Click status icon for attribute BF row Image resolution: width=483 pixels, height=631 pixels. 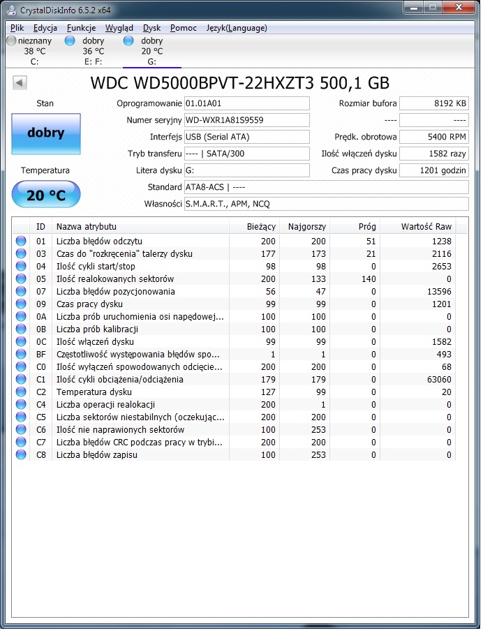tap(21, 354)
